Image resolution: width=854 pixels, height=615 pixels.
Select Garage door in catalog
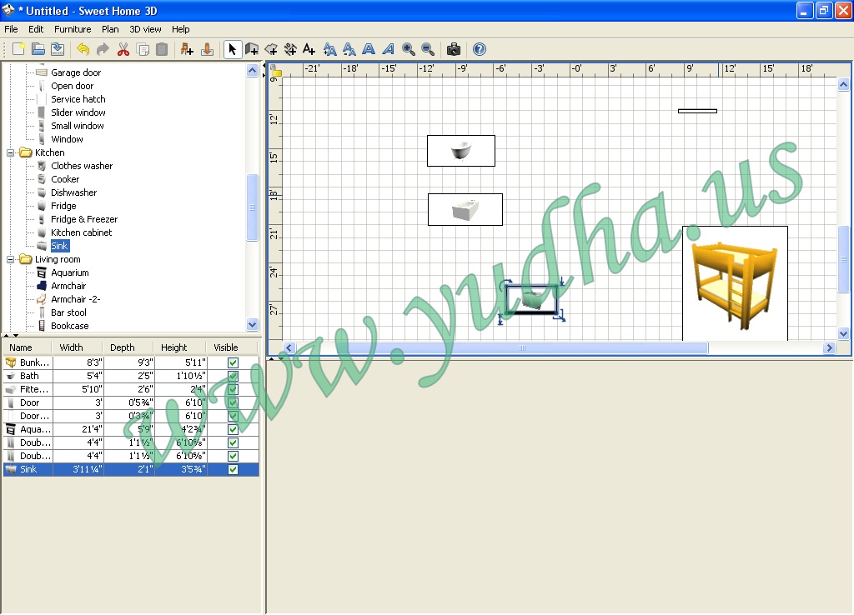pos(76,72)
